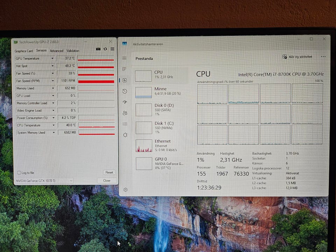Open Task Manager settings gear icon

(x=125, y=190)
